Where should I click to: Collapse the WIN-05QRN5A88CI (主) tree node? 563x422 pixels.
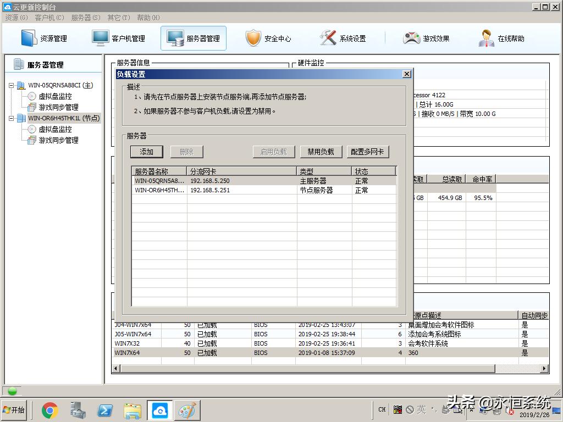pos(11,85)
